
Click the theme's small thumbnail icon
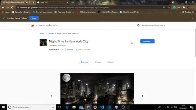point(43,43)
